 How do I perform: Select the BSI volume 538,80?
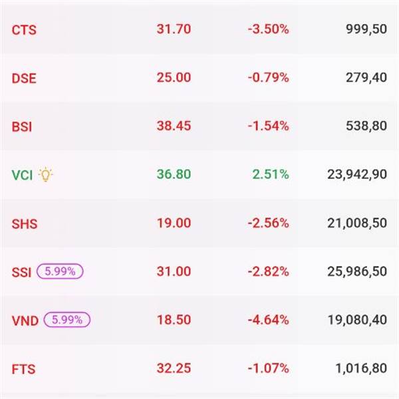pos(366,126)
